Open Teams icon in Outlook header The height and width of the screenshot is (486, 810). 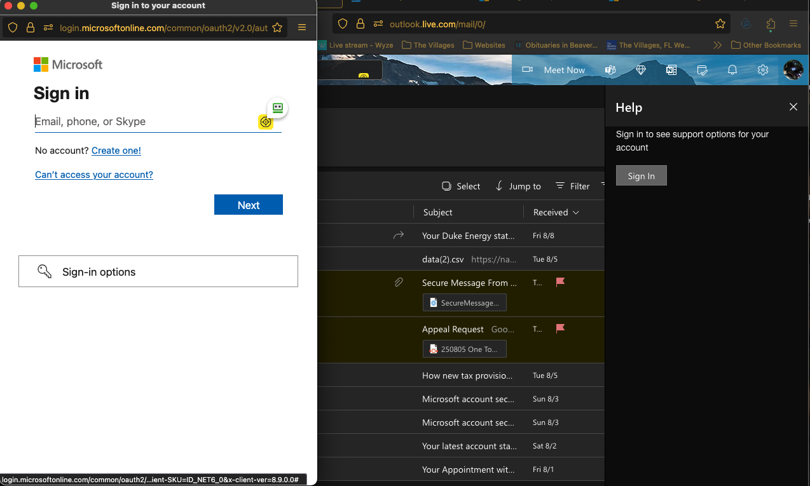pos(610,70)
